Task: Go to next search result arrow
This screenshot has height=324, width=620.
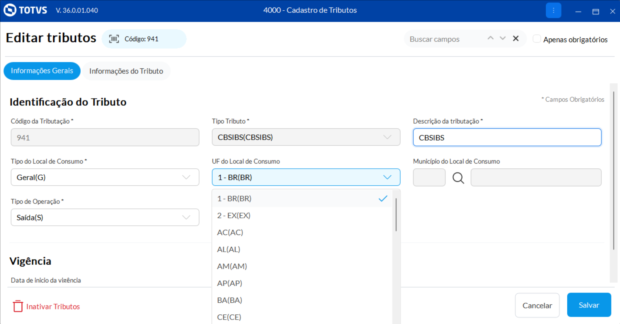Action: click(x=503, y=38)
